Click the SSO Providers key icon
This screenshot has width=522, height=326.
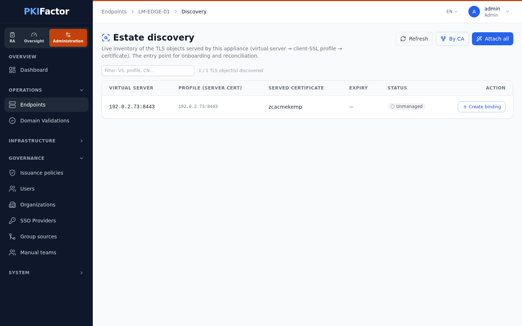coord(12,221)
